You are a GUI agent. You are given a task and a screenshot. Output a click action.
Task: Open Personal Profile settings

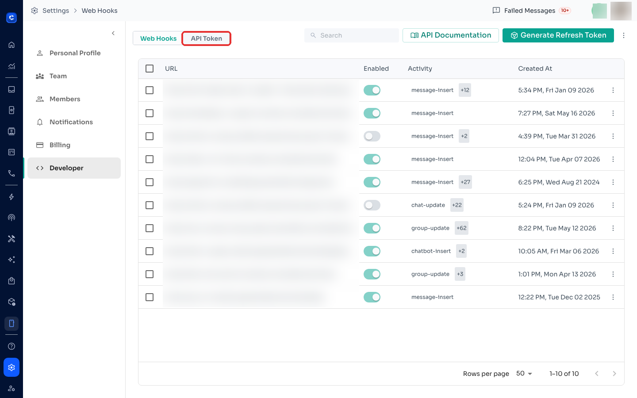click(74, 53)
